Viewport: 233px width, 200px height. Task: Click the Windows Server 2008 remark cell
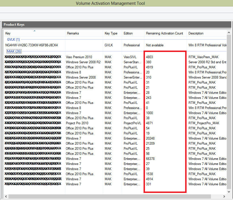point(81,77)
